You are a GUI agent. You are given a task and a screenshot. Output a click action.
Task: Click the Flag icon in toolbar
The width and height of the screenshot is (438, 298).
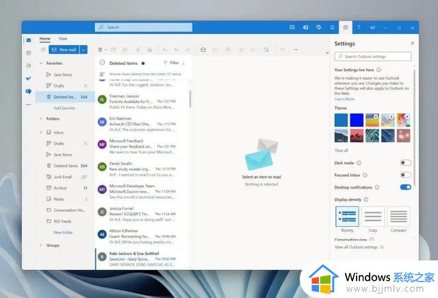pos(228,50)
